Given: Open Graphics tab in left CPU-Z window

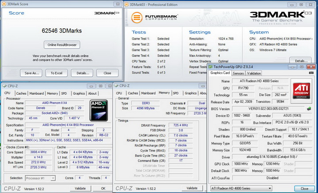Looking at the screenshot, I should pos(79,93).
